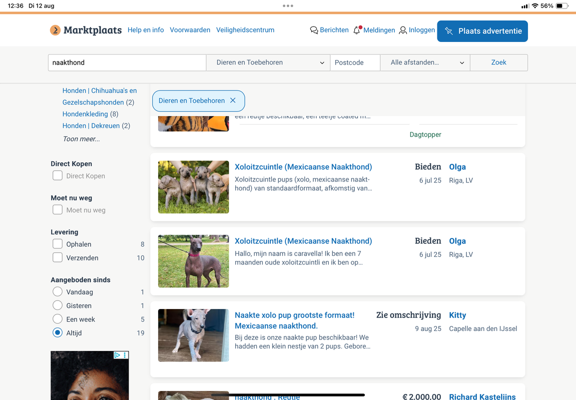The width and height of the screenshot is (576, 400).
Task: Open Help en info in the header
Action: point(146,30)
